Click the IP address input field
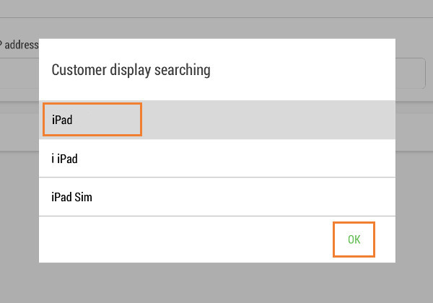Screen dimensions: 433x303 coord(411,73)
